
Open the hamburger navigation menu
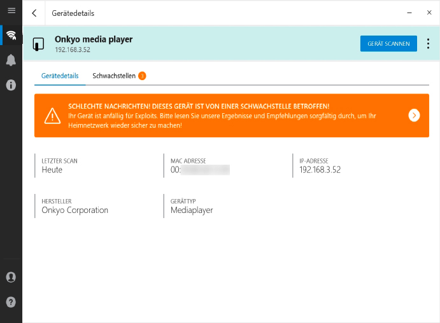point(11,11)
